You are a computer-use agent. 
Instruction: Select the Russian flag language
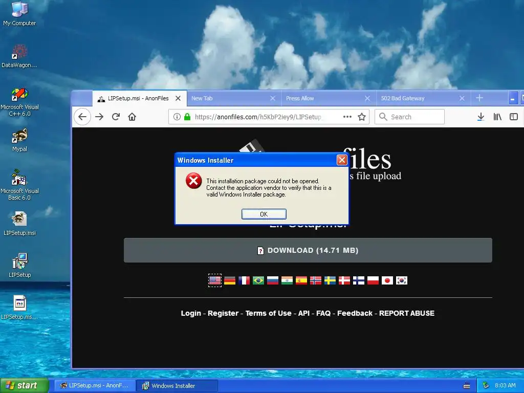[273, 280]
